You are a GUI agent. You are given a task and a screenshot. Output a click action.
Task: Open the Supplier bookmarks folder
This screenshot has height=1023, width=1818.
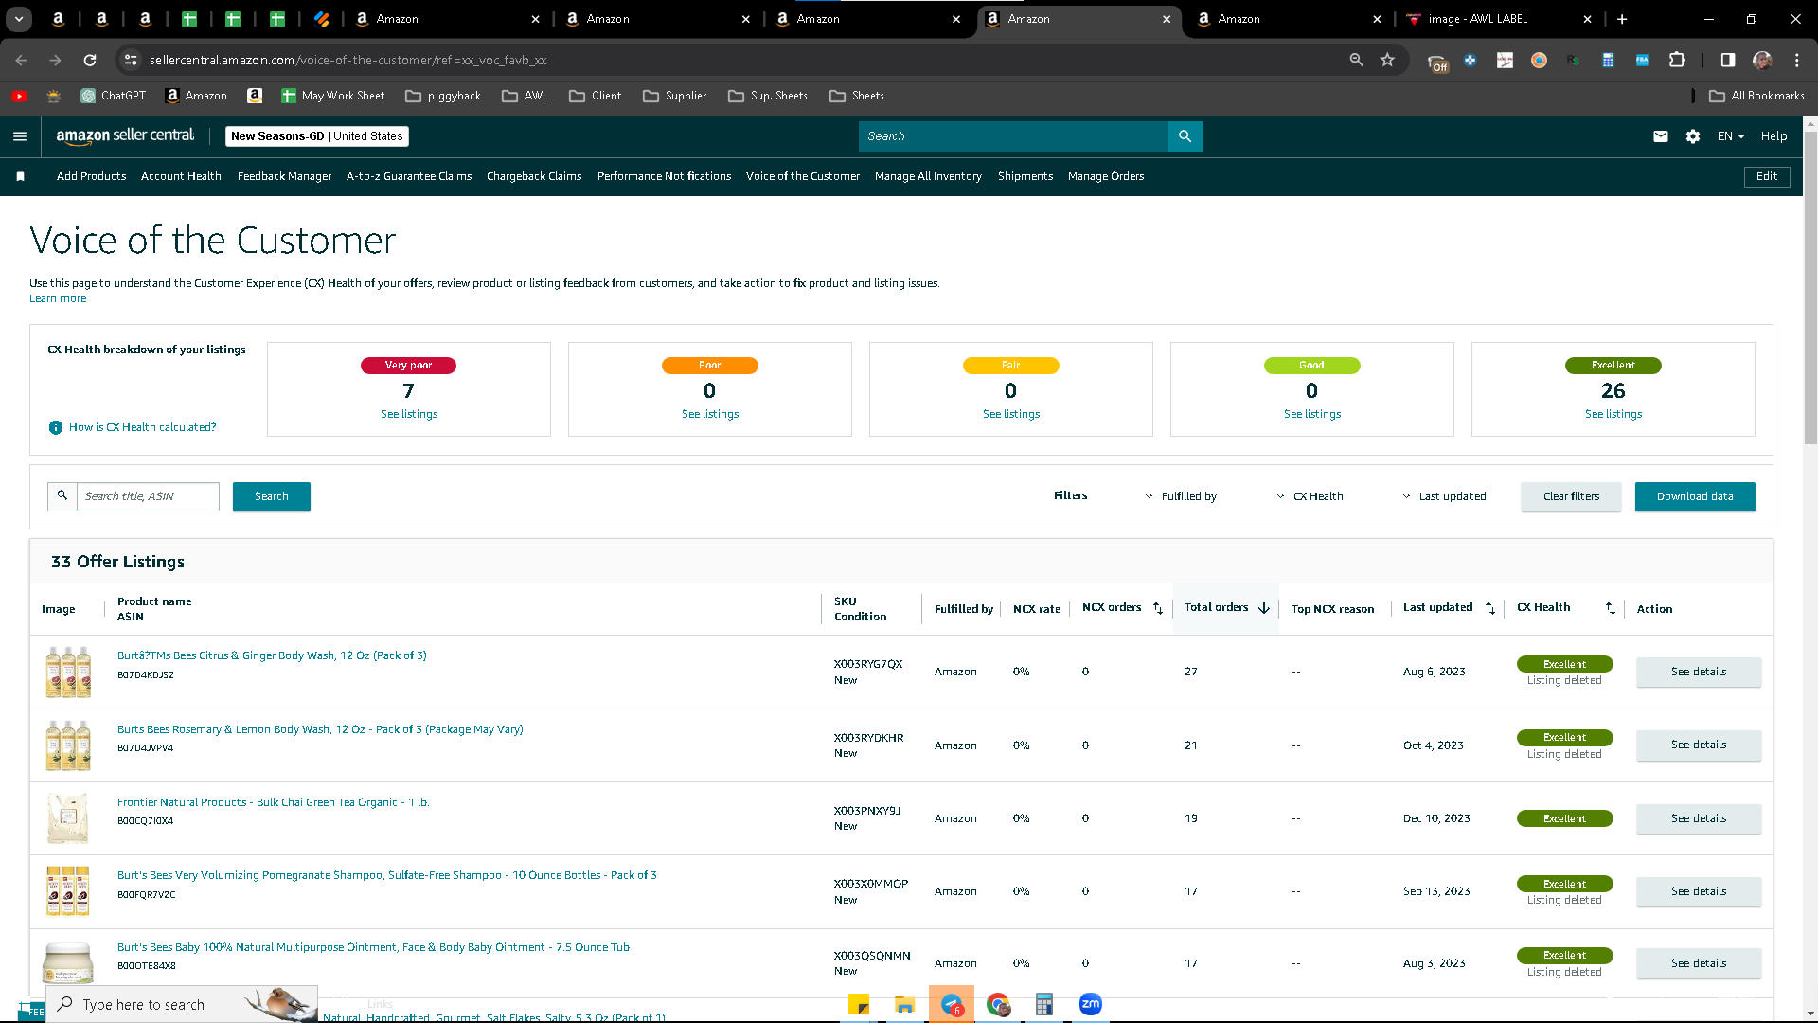point(674,96)
